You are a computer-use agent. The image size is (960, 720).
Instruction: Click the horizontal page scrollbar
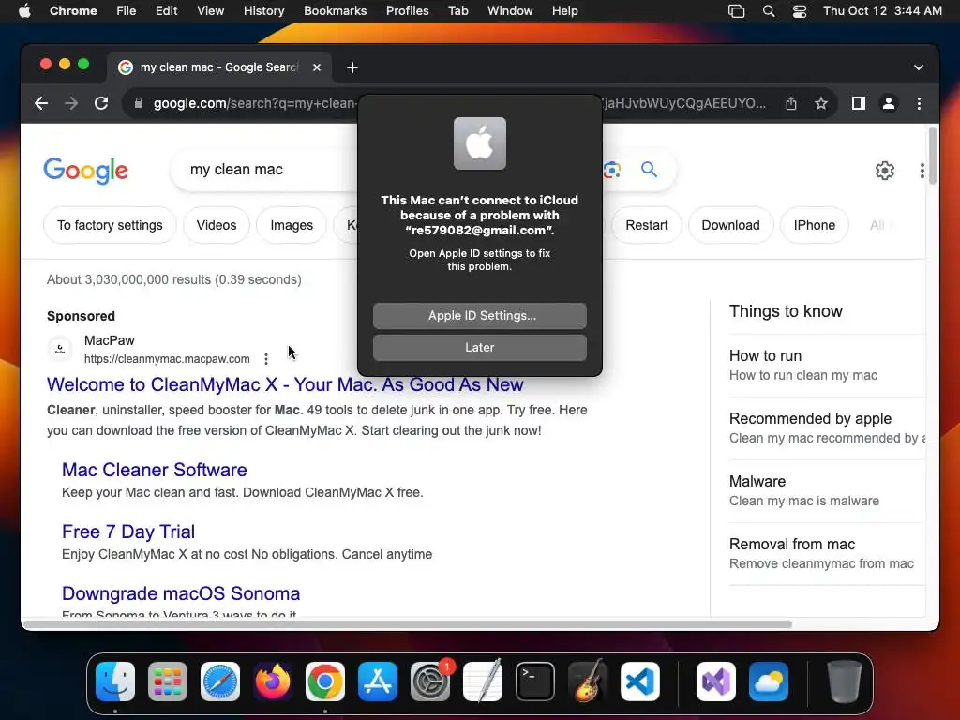point(408,624)
